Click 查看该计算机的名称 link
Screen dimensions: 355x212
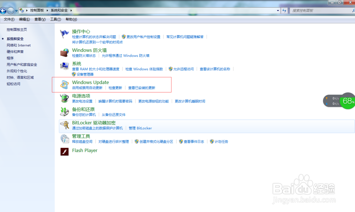click(x=215, y=69)
